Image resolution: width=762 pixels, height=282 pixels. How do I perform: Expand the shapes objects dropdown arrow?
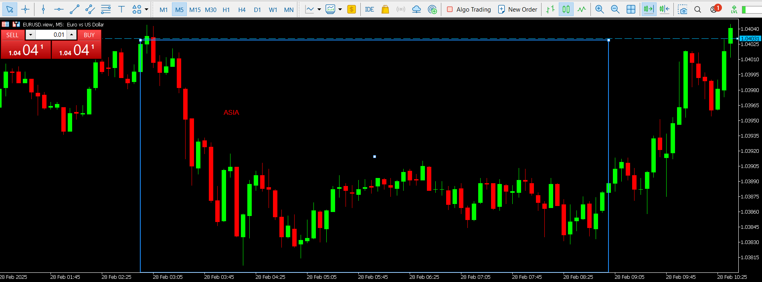[146, 9]
